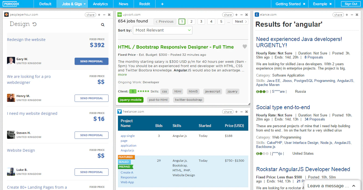Go to Next page of upwork results
The width and height of the screenshot is (363, 190).
(240, 22)
